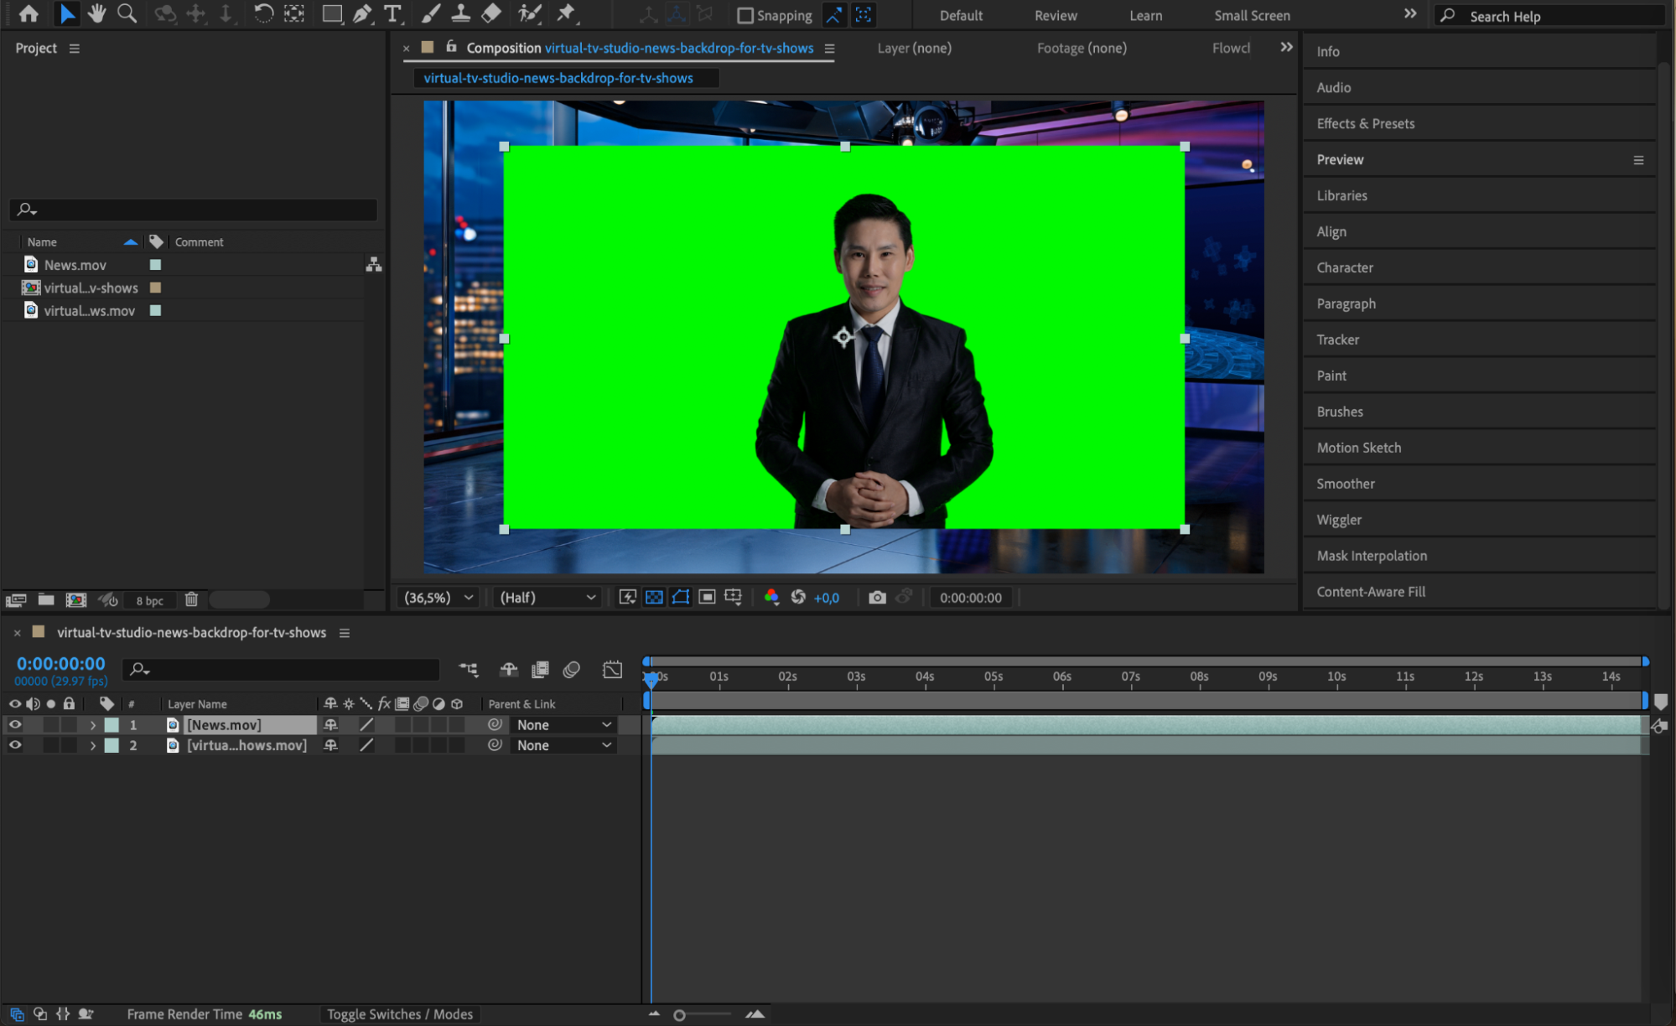Screen dimensions: 1676x1026
Task: Switch to the Review workspace
Action: [x=1056, y=15]
